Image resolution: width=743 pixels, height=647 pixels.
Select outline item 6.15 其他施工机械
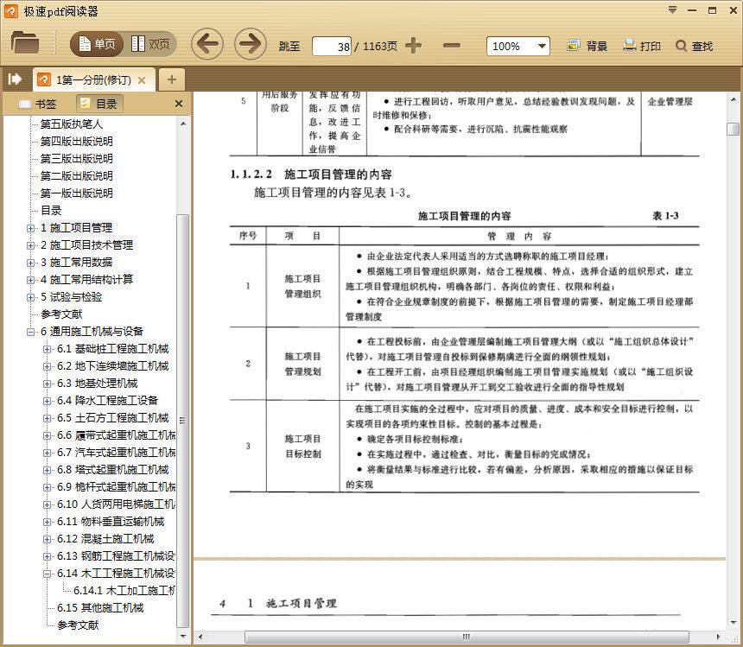click(x=100, y=608)
